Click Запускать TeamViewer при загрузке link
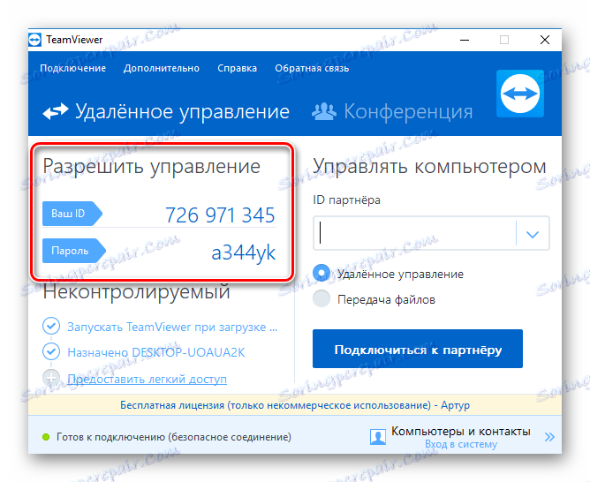Image resolution: width=590 pixels, height=482 pixels. pyautogui.click(x=172, y=327)
